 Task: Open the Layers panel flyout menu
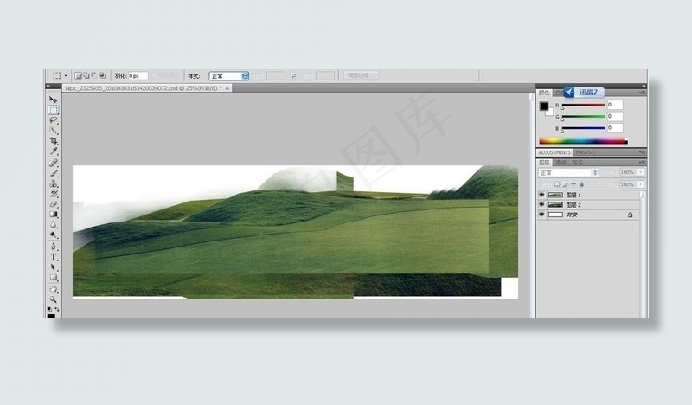tap(642, 162)
